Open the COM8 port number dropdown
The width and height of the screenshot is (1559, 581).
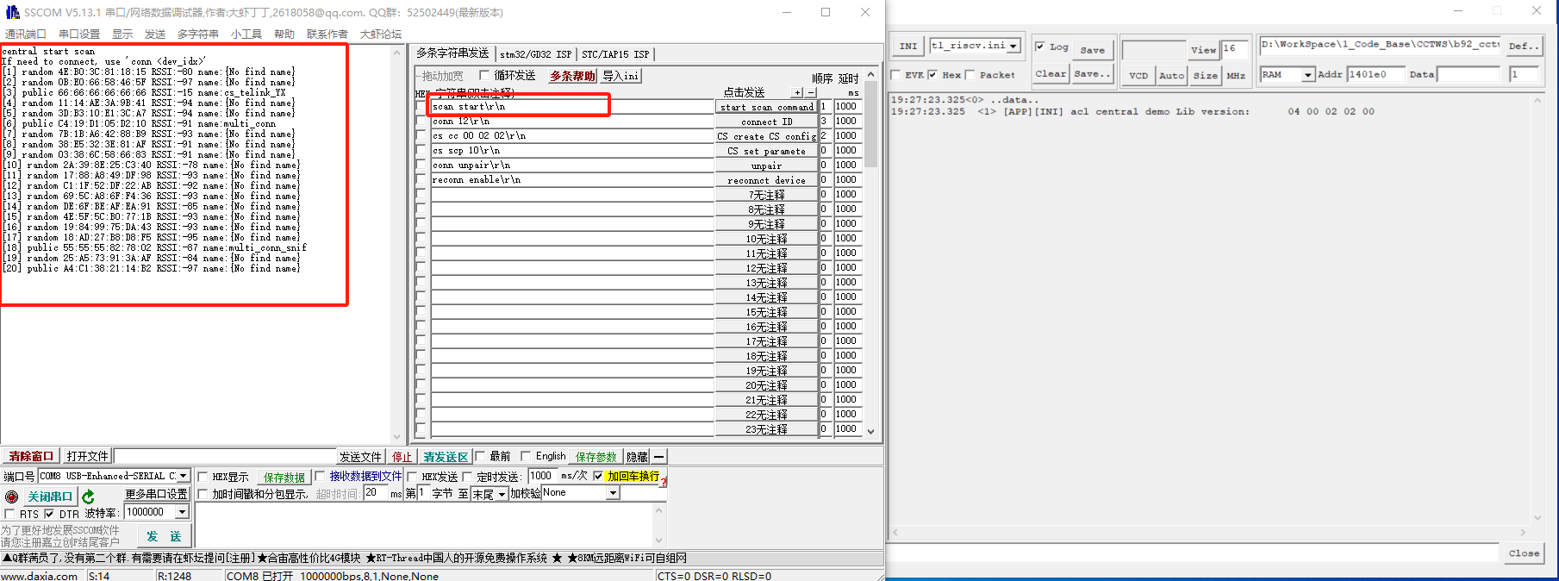(183, 476)
